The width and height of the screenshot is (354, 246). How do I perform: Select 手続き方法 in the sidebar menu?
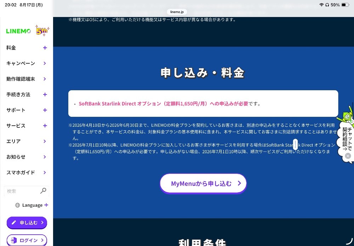pyautogui.click(x=18, y=95)
